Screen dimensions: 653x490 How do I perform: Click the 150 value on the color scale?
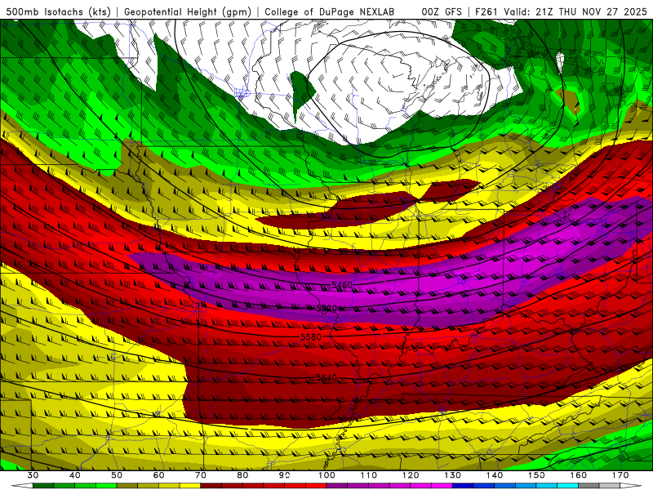point(536,475)
